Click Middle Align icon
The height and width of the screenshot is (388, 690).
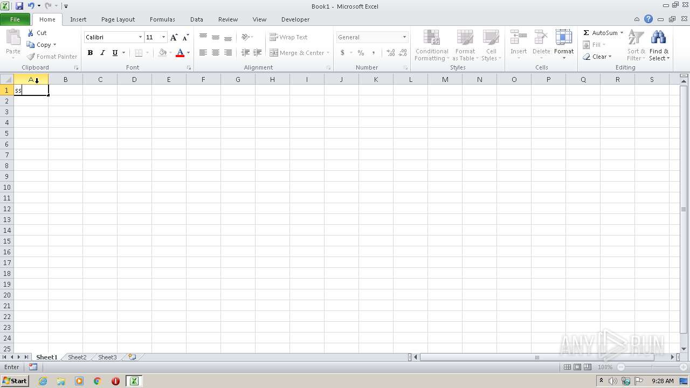[x=216, y=37]
